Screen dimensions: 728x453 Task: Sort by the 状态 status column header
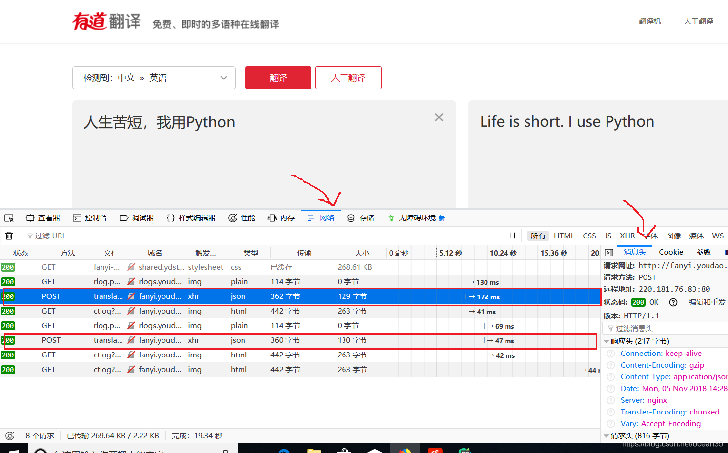click(20, 253)
